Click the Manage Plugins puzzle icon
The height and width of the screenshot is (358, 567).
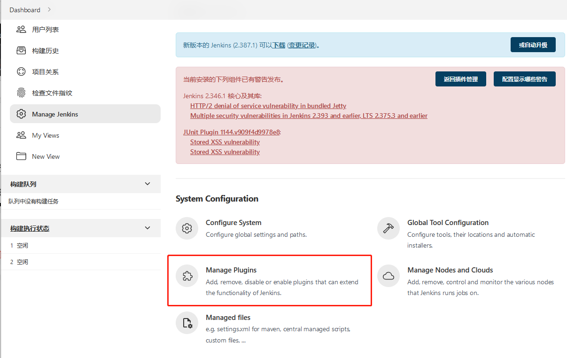187,276
